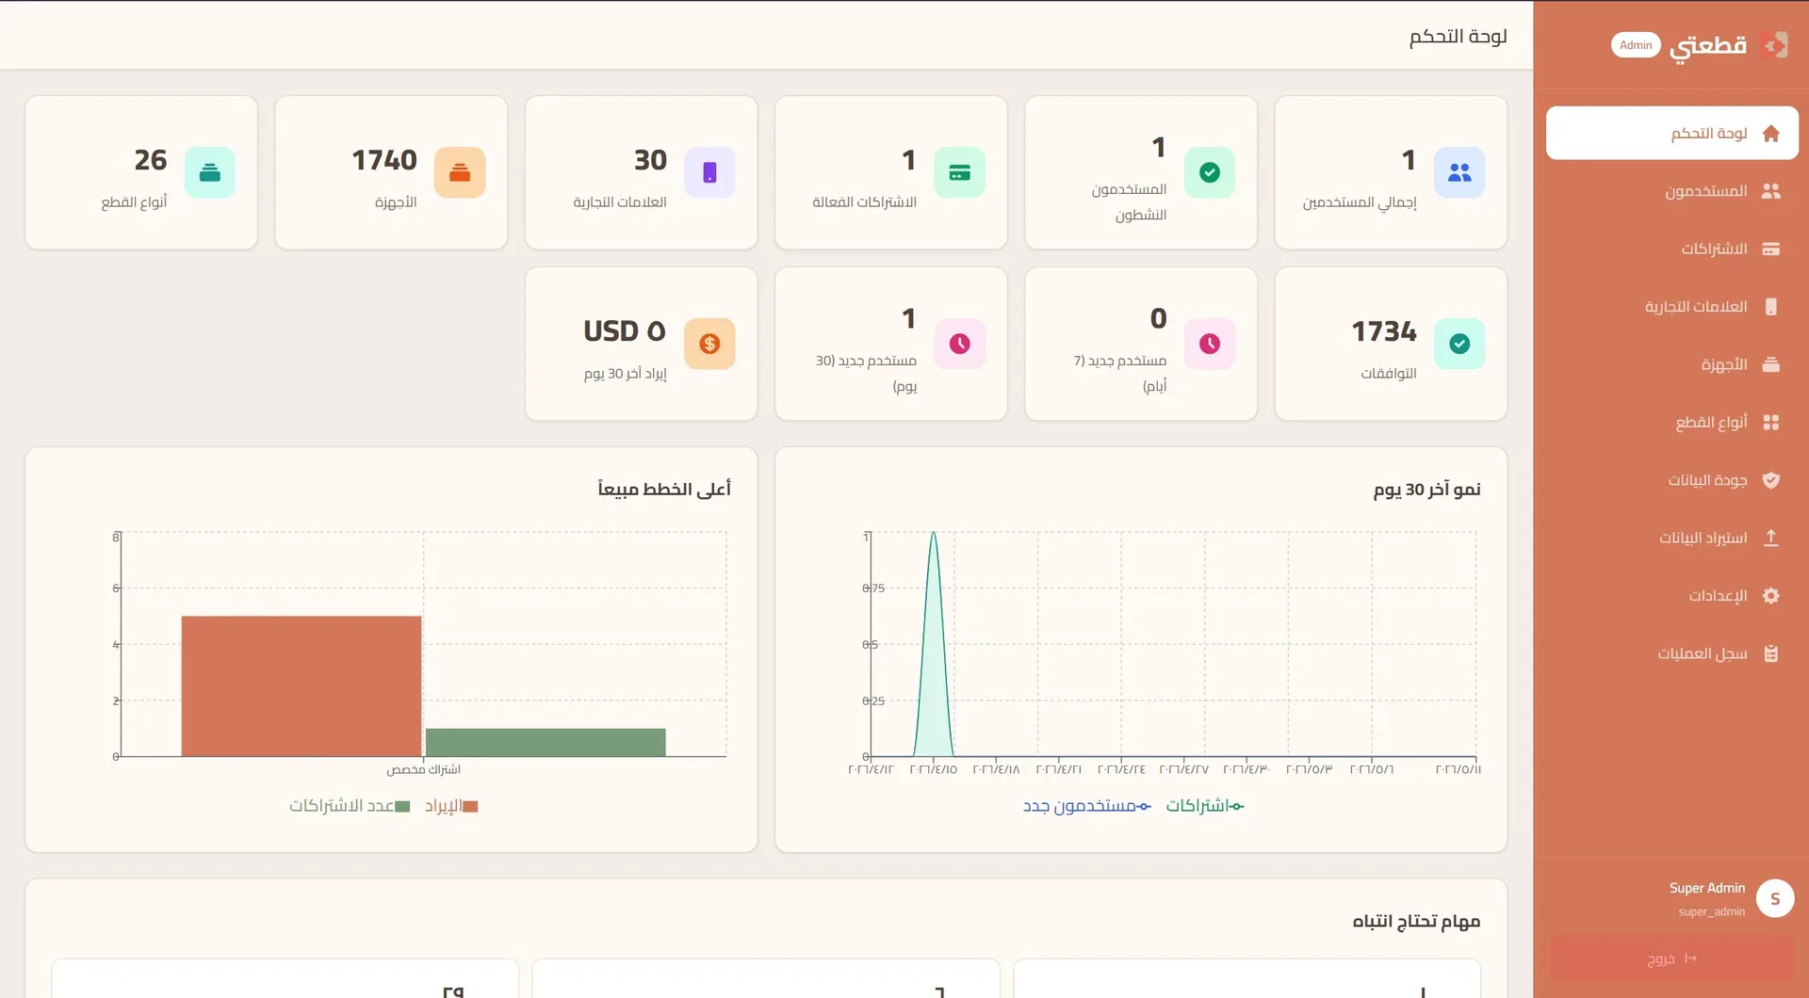Click the blue users icon on إجمالي المستخدمين card

click(x=1459, y=172)
